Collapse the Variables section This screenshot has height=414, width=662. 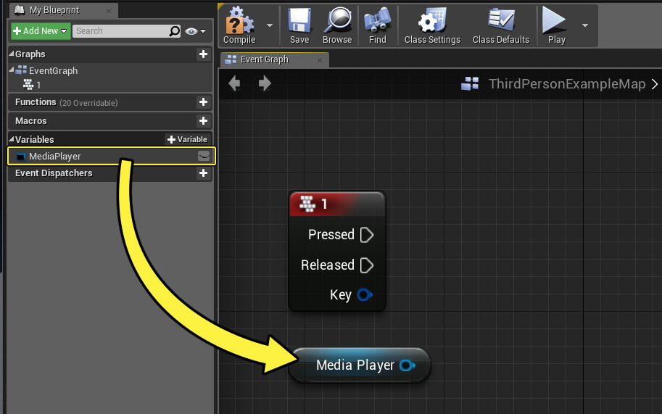click(x=12, y=138)
